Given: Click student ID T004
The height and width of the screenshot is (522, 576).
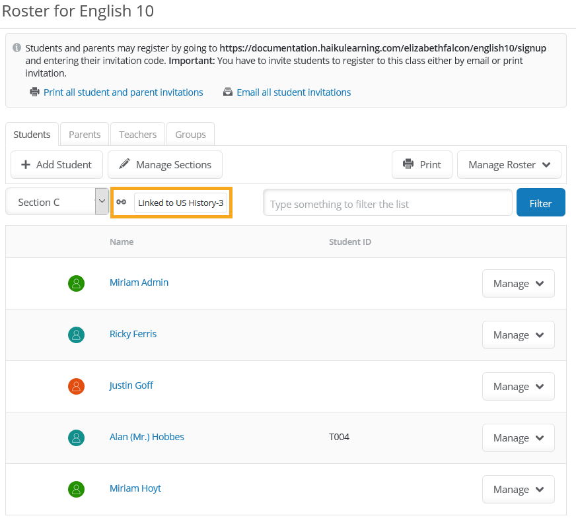Looking at the screenshot, I should [x=339, y=437].
